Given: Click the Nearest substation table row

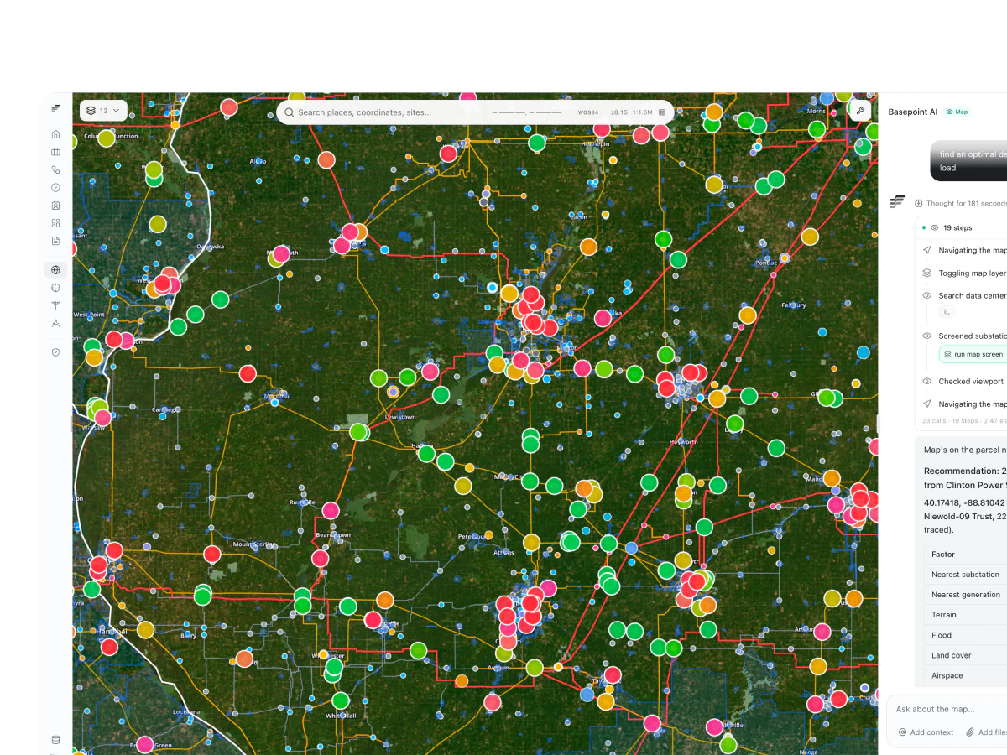Looking at the screenshot, I should click(x=966, y=575).
